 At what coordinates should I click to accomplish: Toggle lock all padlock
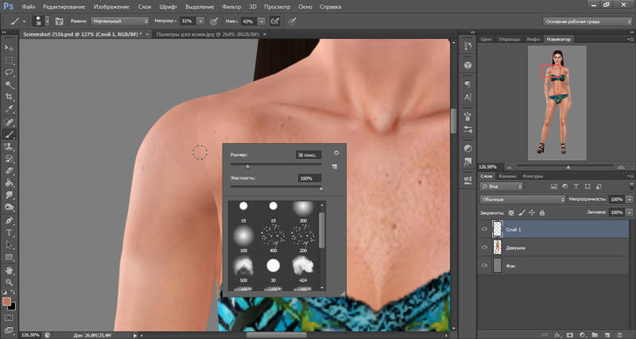(542, 212)
